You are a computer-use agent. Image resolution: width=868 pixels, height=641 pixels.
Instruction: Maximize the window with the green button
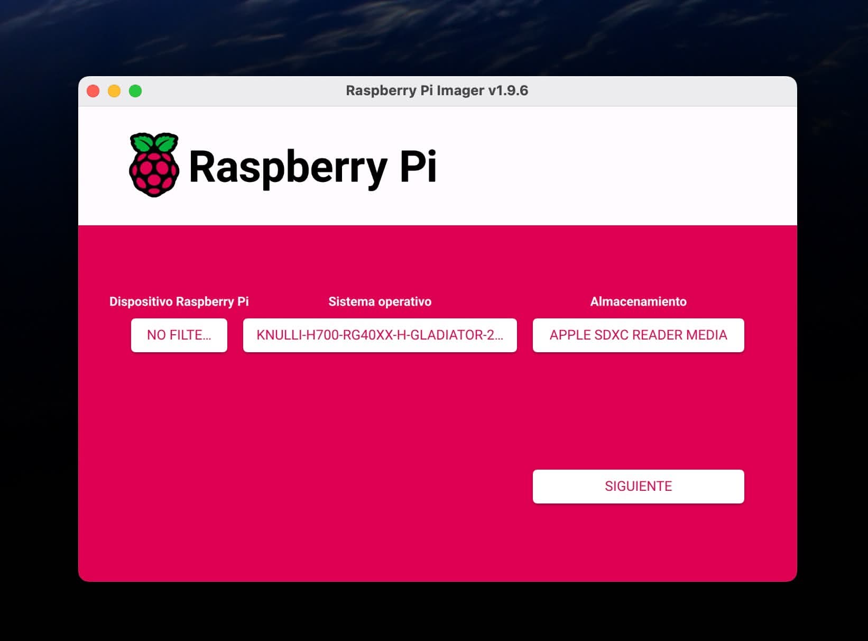coord(135,91)
